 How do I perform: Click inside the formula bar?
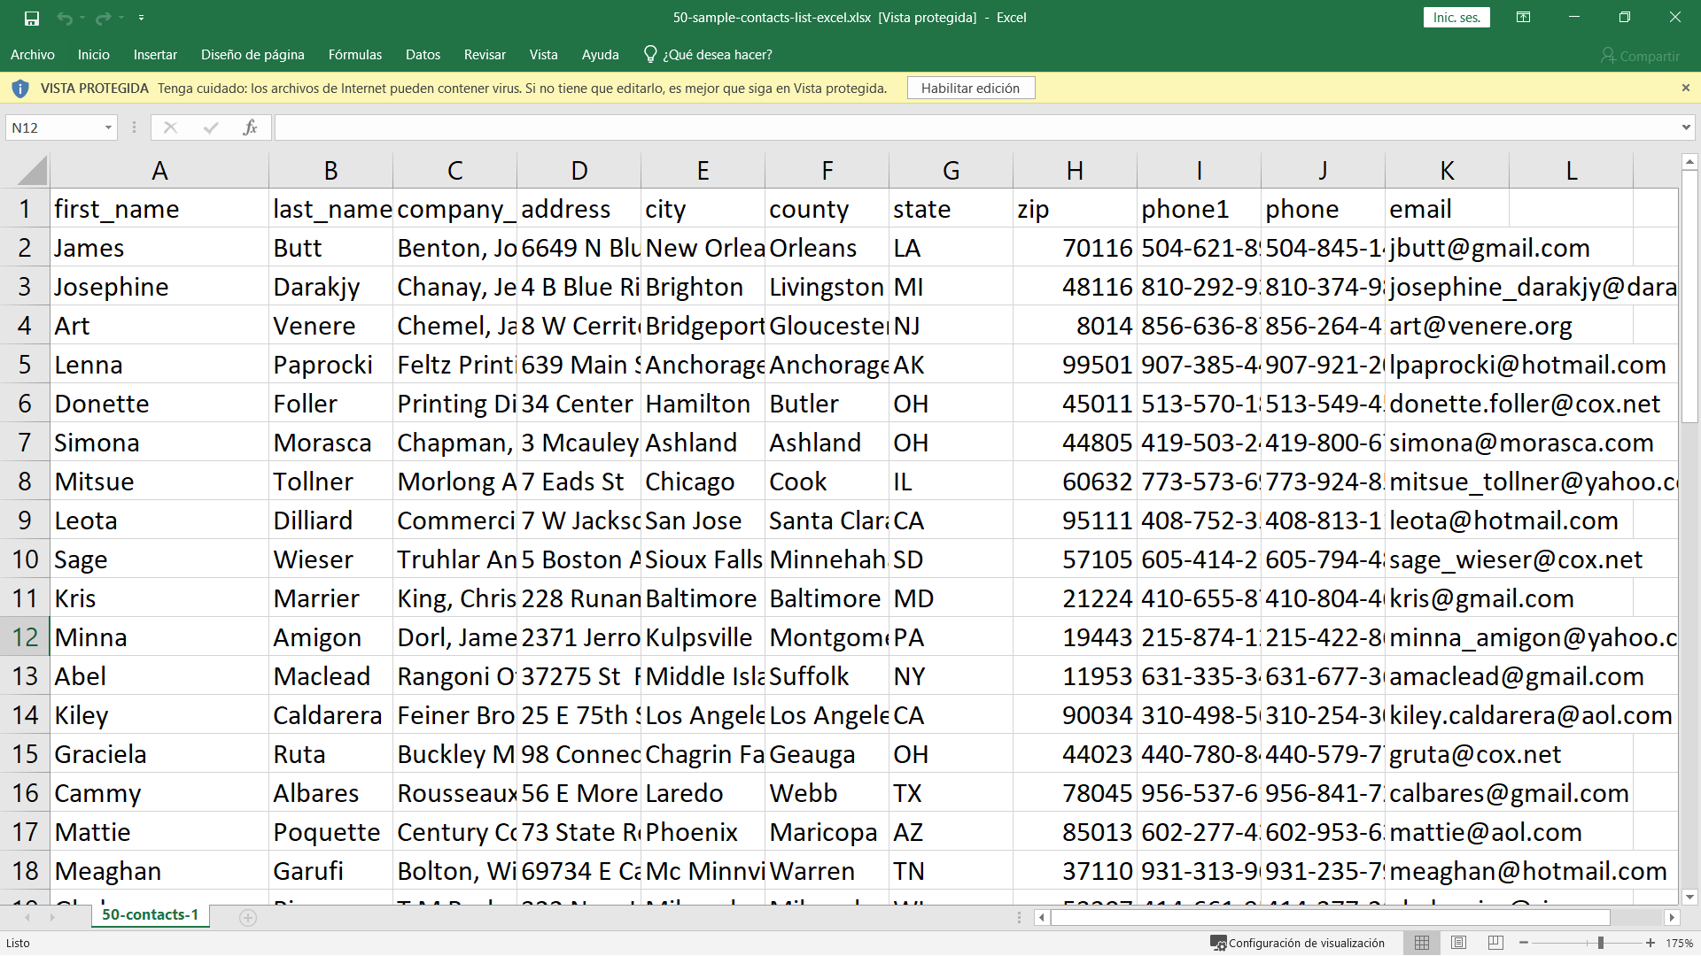click(x=975, y=127)
